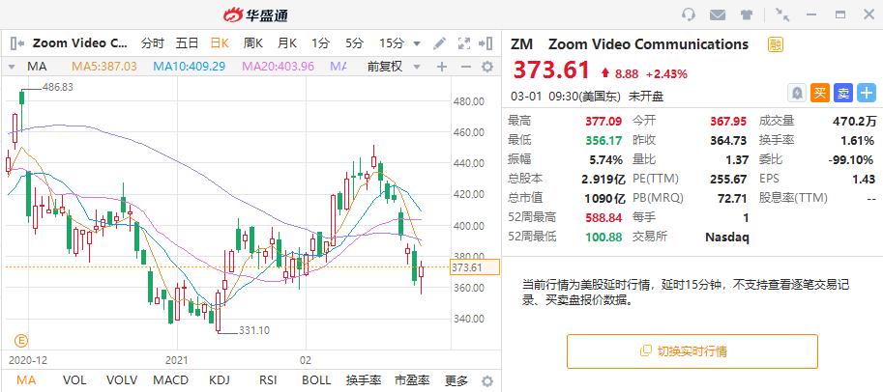
Task: Click the 交易所 value Nasdaq
Action: (x=727, y=237)
